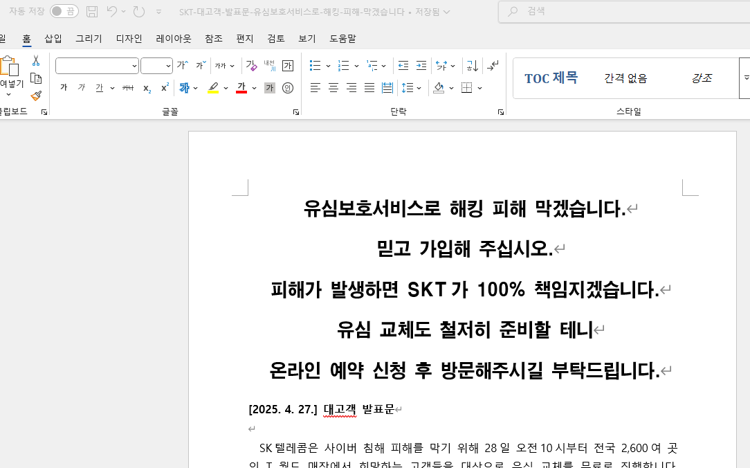The height and width of the screenshot is (468, 750).
Task: Switch to the 디자인 tab
Action: click(x=129, y=38)
